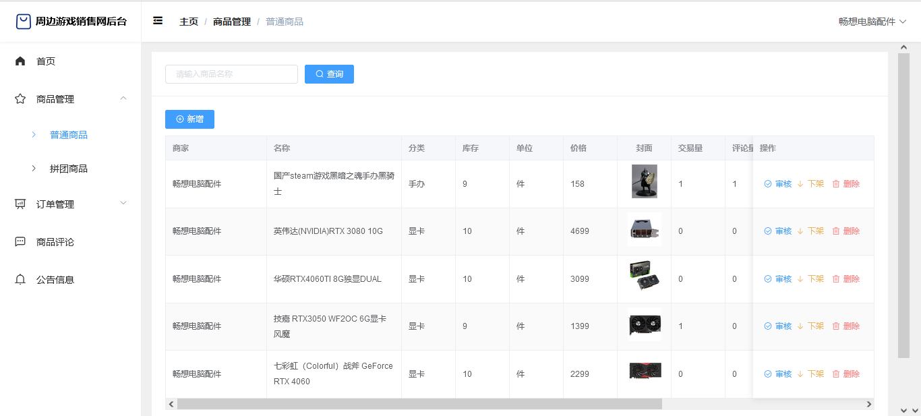
Task: Click the 新增 add button
Action: tap(189, 119)
